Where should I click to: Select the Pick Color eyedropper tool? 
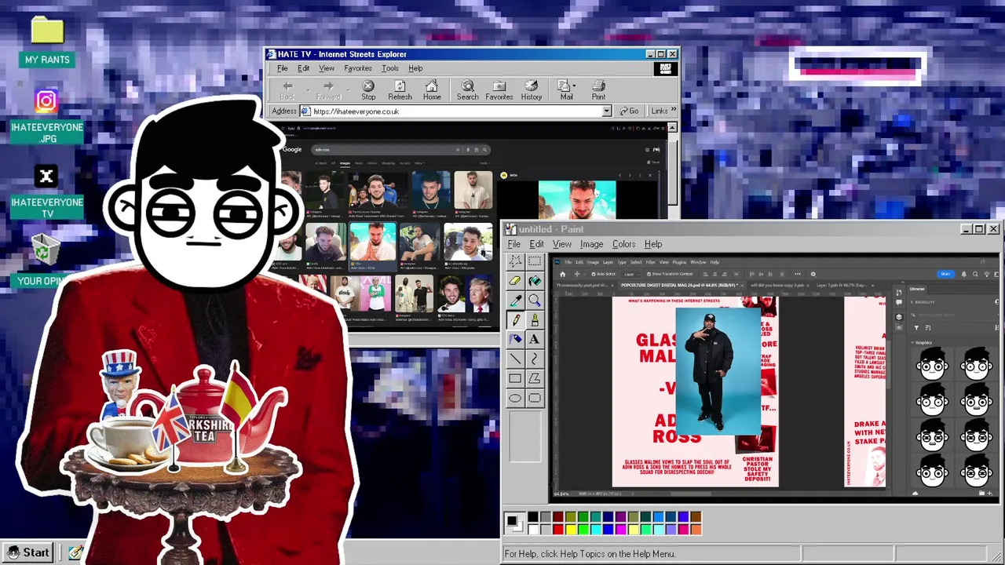coord(515,301)
